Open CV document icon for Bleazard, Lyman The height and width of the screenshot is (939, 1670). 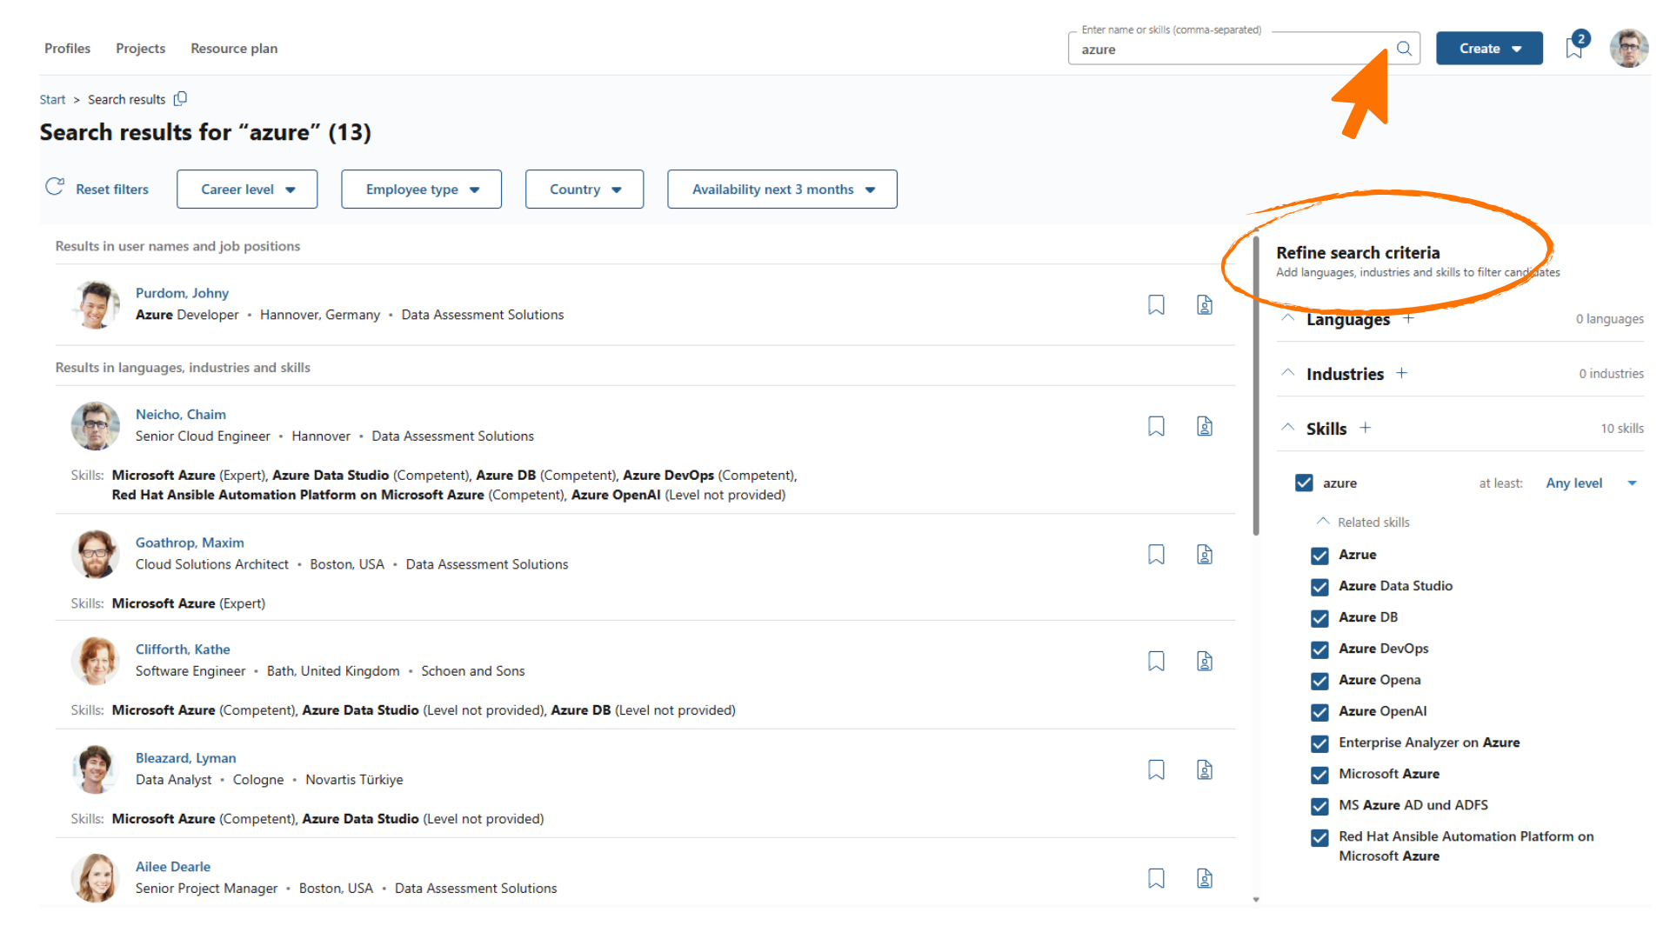[x=1205, y=770]
